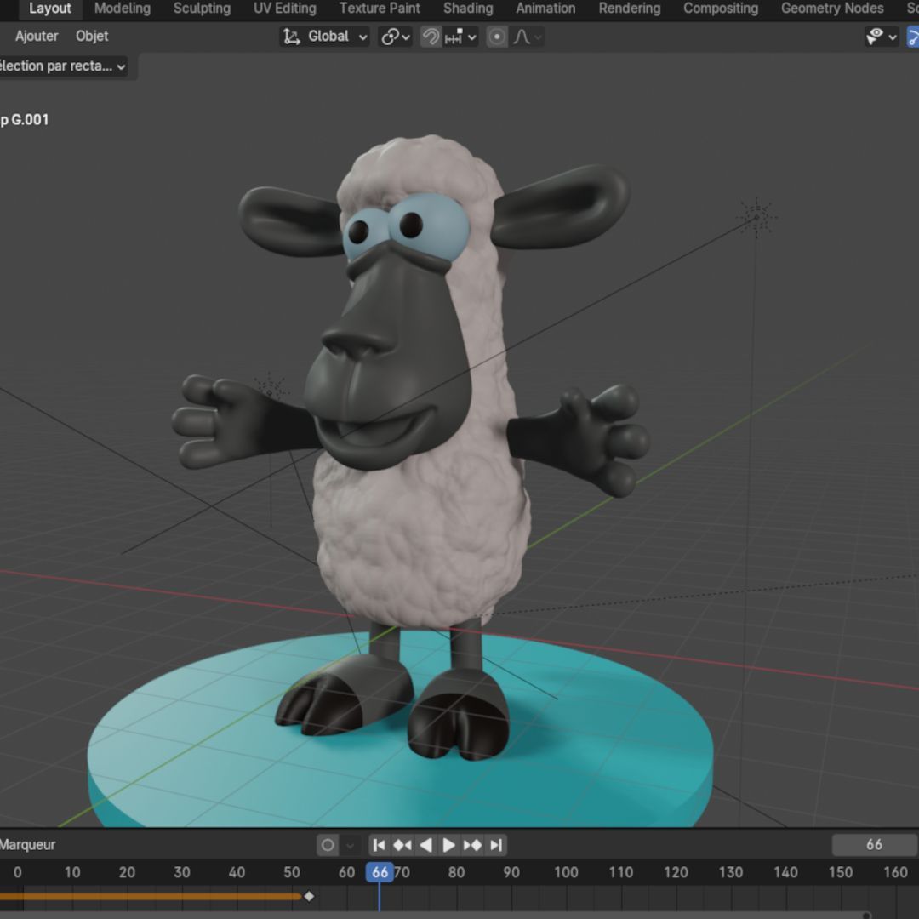Switch to the Layout workspace tab
The width and height of the screenshot is (919, 919).
click(50, 9)
